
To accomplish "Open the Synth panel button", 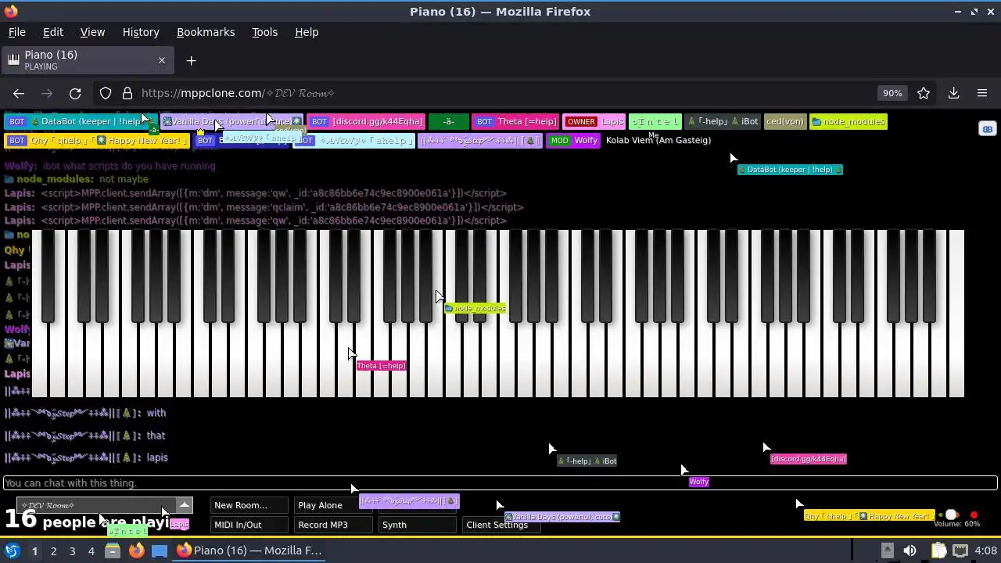I will click(x=417, y=525).
